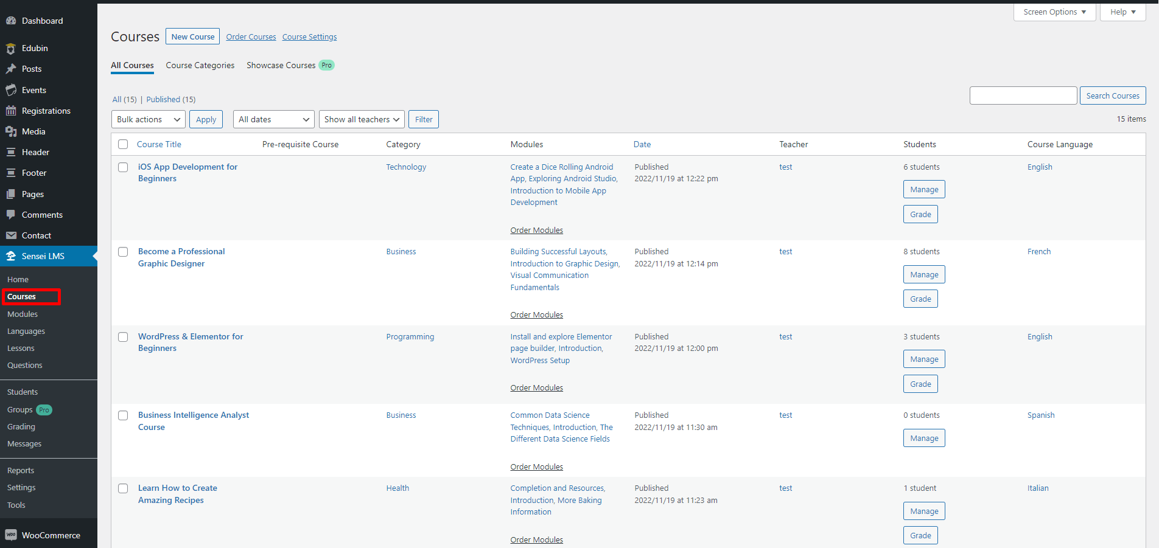Click the Contact envelope icon
This screenshot has height=548, width=1159.
(11, 235)
